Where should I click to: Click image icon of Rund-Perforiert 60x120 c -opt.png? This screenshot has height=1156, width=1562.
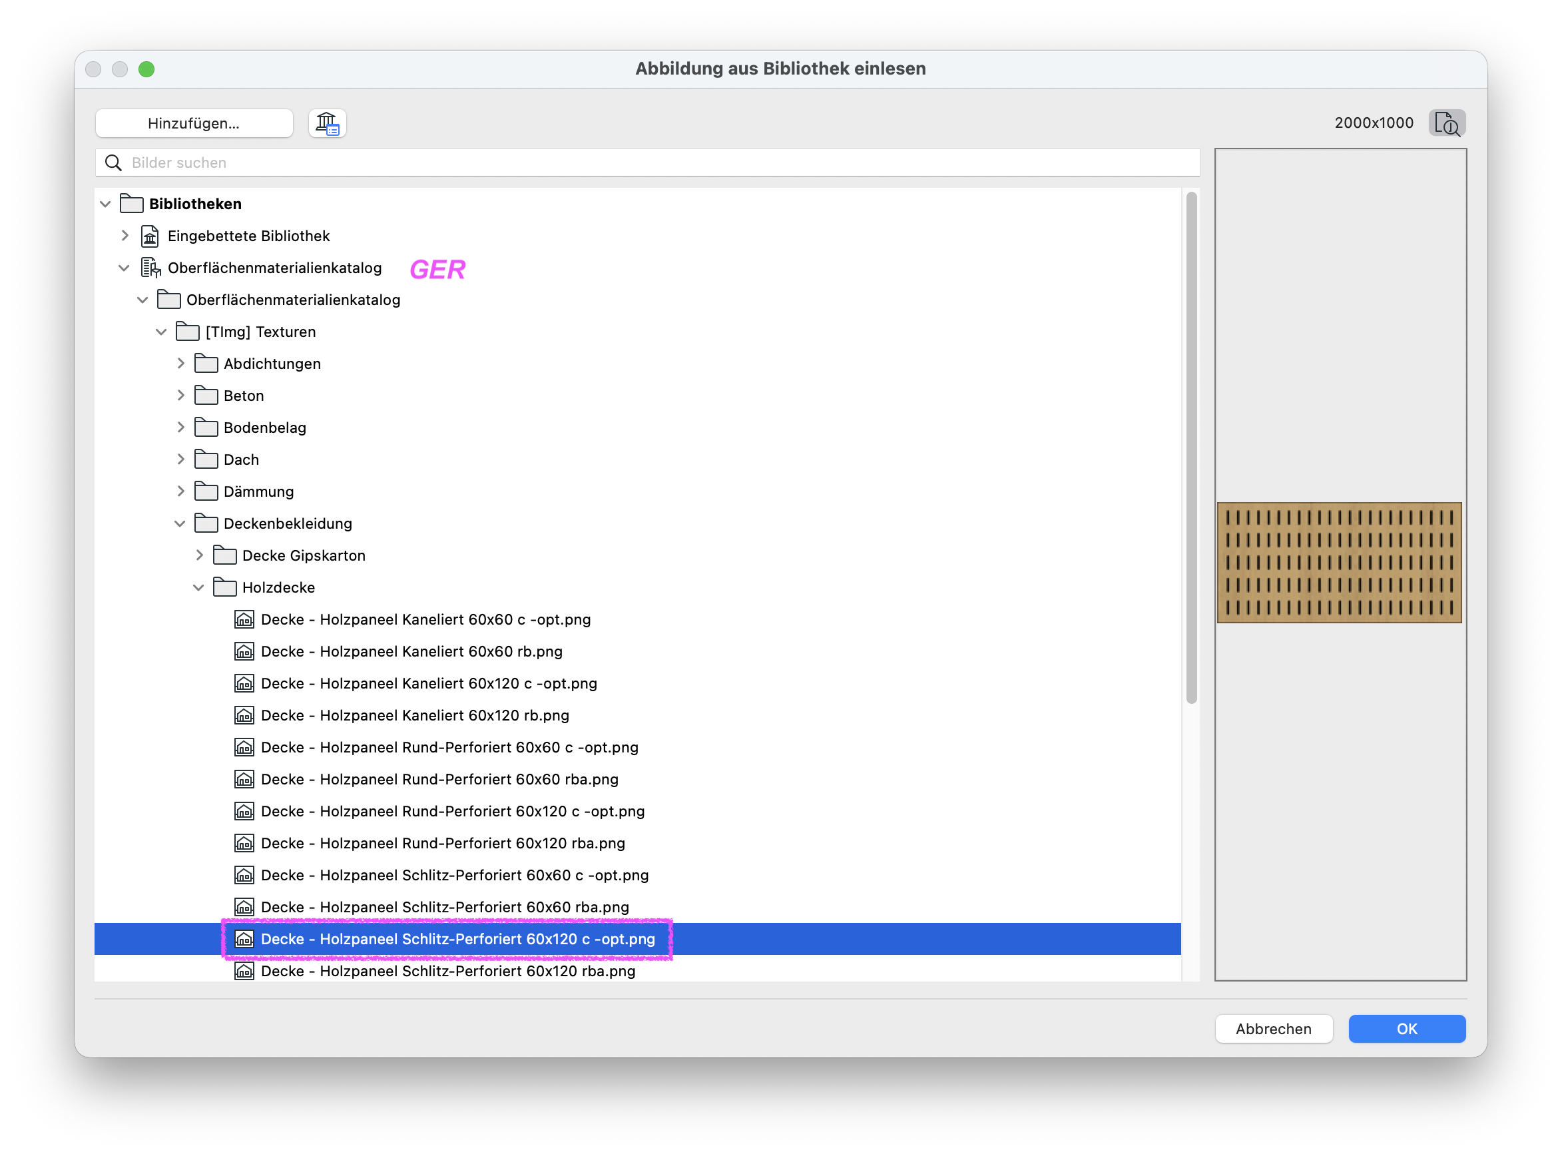click(244, 811)
